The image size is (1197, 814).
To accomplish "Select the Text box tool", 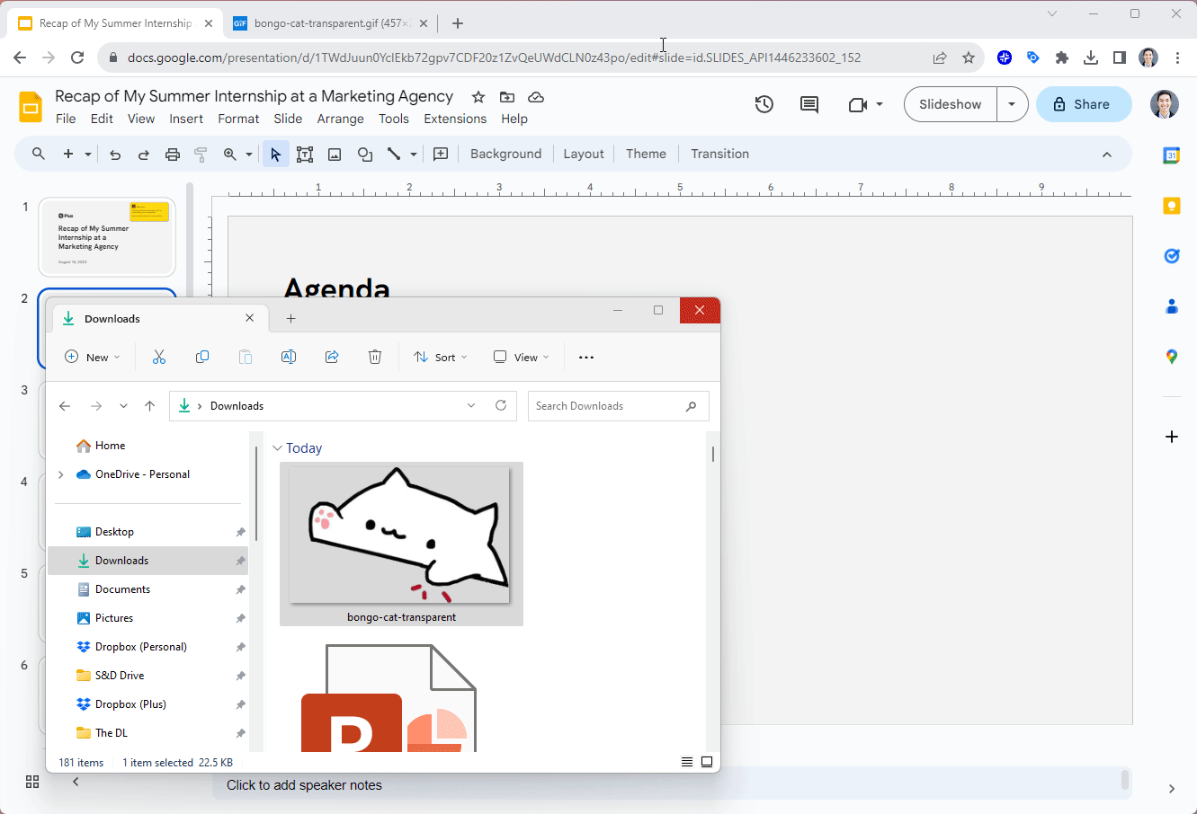I will (305, 155).
